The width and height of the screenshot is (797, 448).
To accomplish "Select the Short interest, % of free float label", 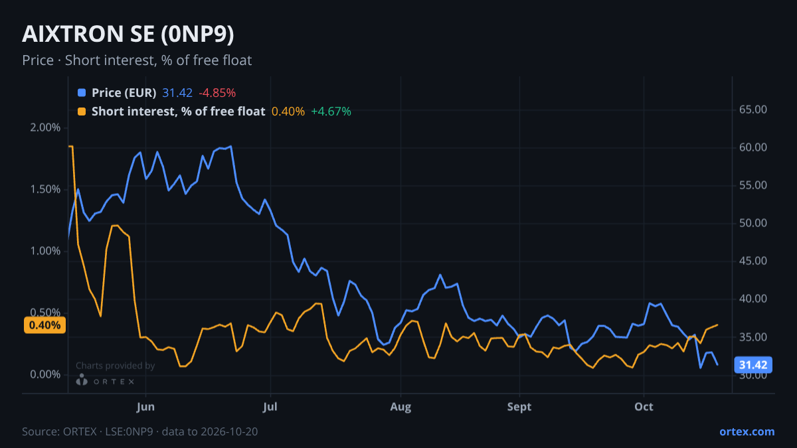I will point(178,112).
